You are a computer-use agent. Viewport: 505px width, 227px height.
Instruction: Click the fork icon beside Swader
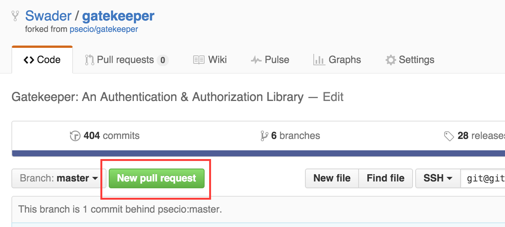(x=15, y=16)
